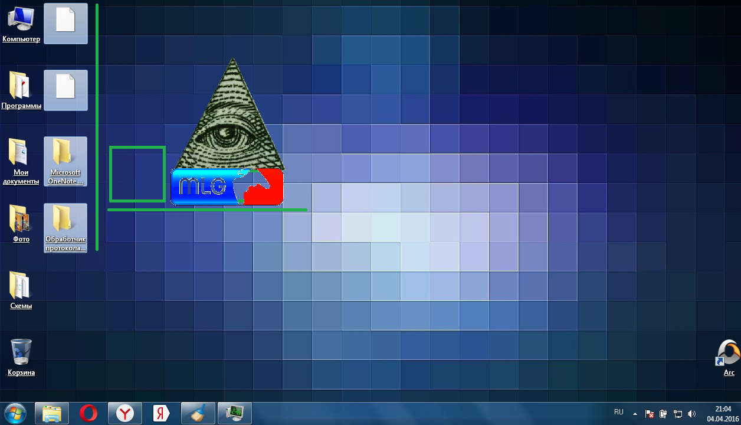Switch the RU input language indicator
741x425 pixels.
point(619,412)
